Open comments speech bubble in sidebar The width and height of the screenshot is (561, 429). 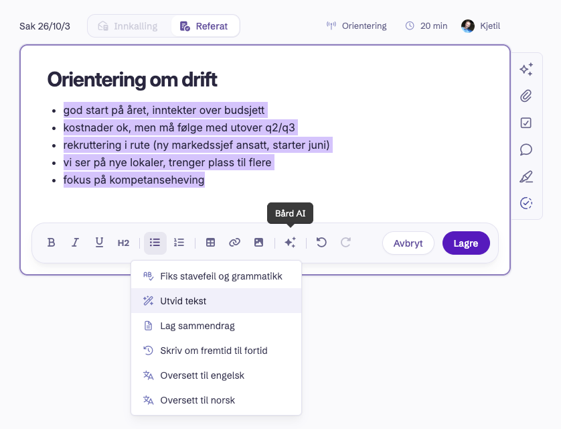[x=526, y=149]
